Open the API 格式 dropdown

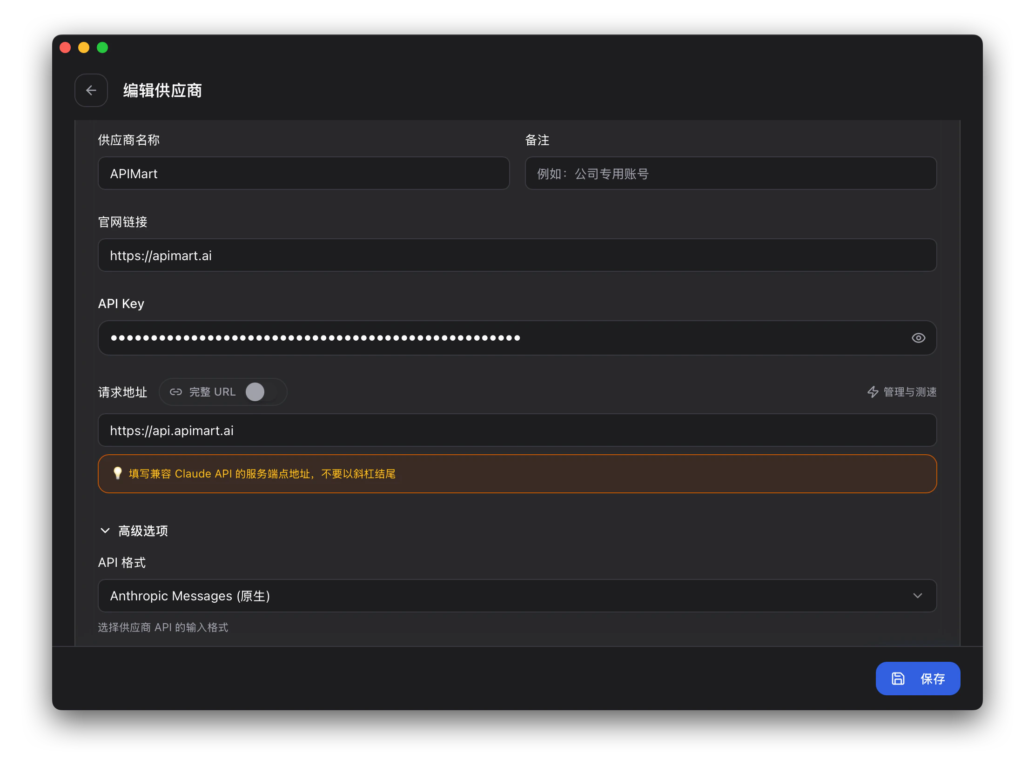517,596
